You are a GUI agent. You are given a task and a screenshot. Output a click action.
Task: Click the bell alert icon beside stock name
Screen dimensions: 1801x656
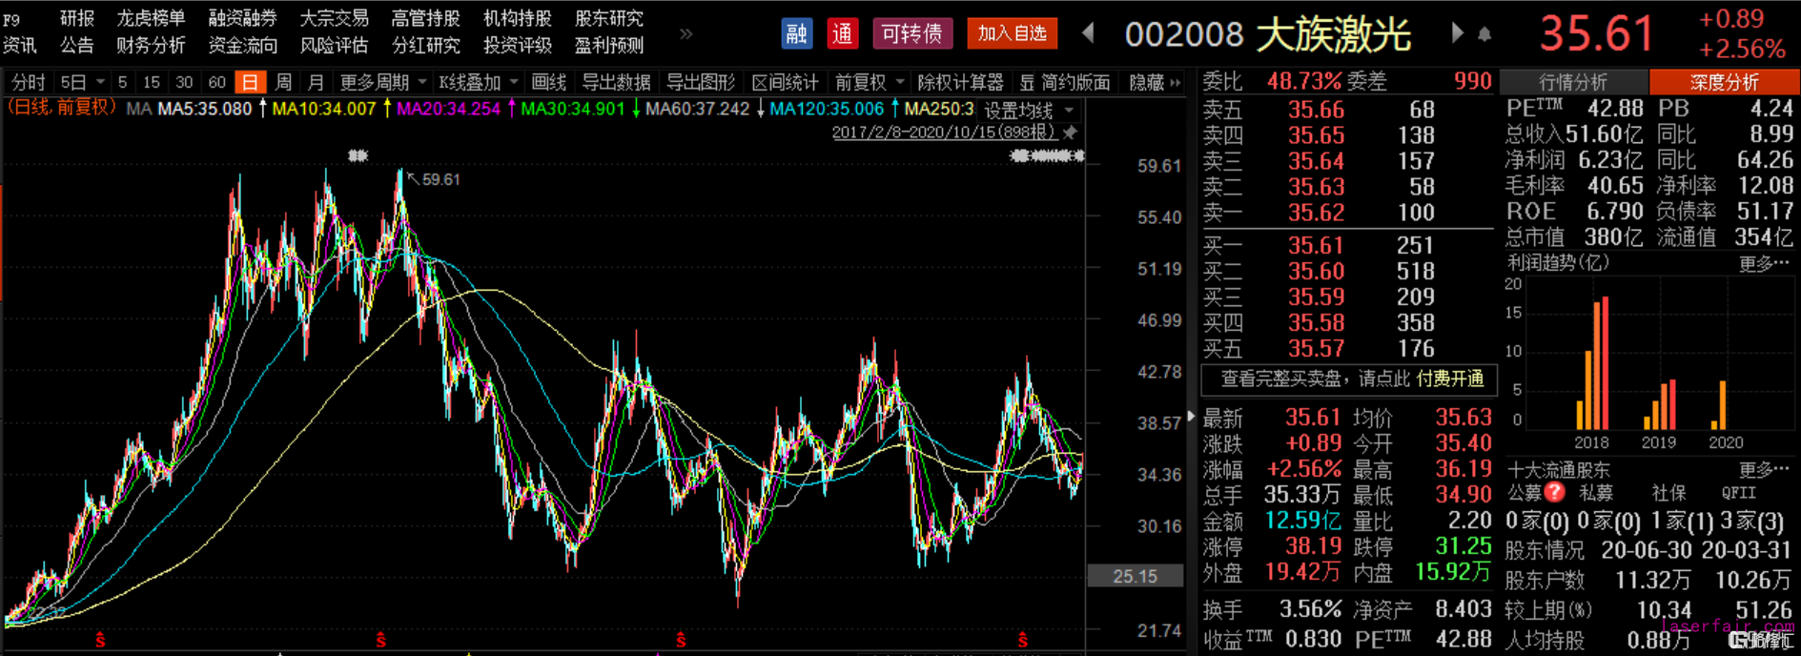[x=1484, y=34]
